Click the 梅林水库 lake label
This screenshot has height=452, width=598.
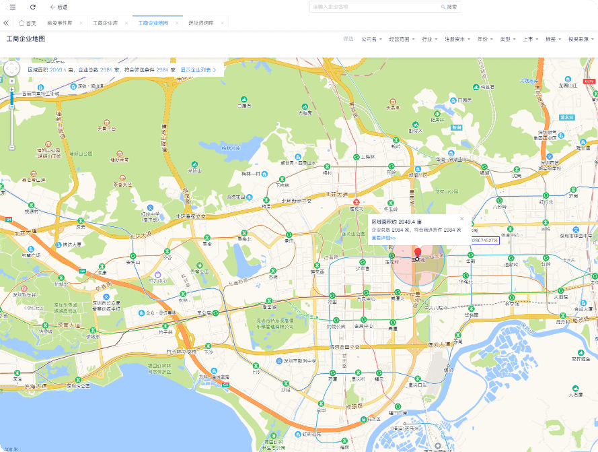(x=231, y=148)
